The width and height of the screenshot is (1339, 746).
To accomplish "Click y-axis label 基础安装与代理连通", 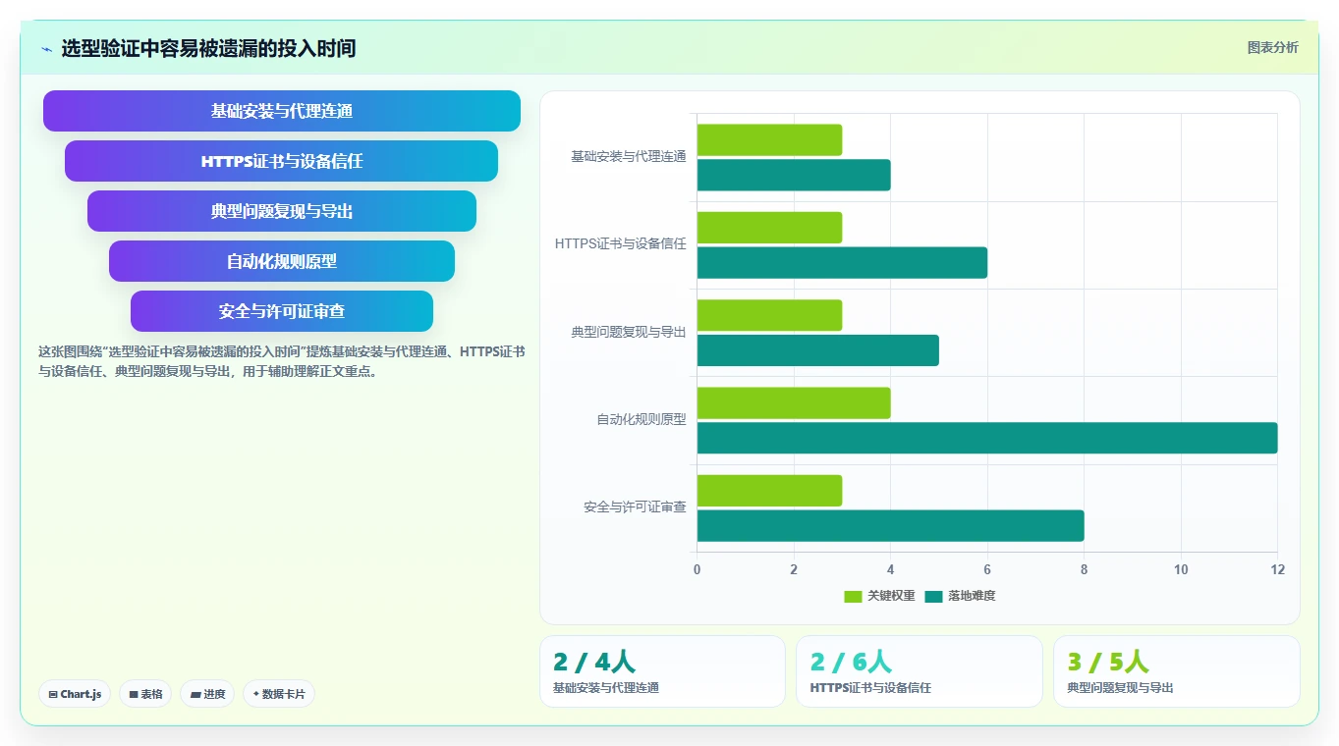I will coord(629,156).
